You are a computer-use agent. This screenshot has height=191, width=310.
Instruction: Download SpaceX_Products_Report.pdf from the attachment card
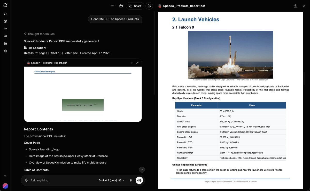tap(132, 62)
